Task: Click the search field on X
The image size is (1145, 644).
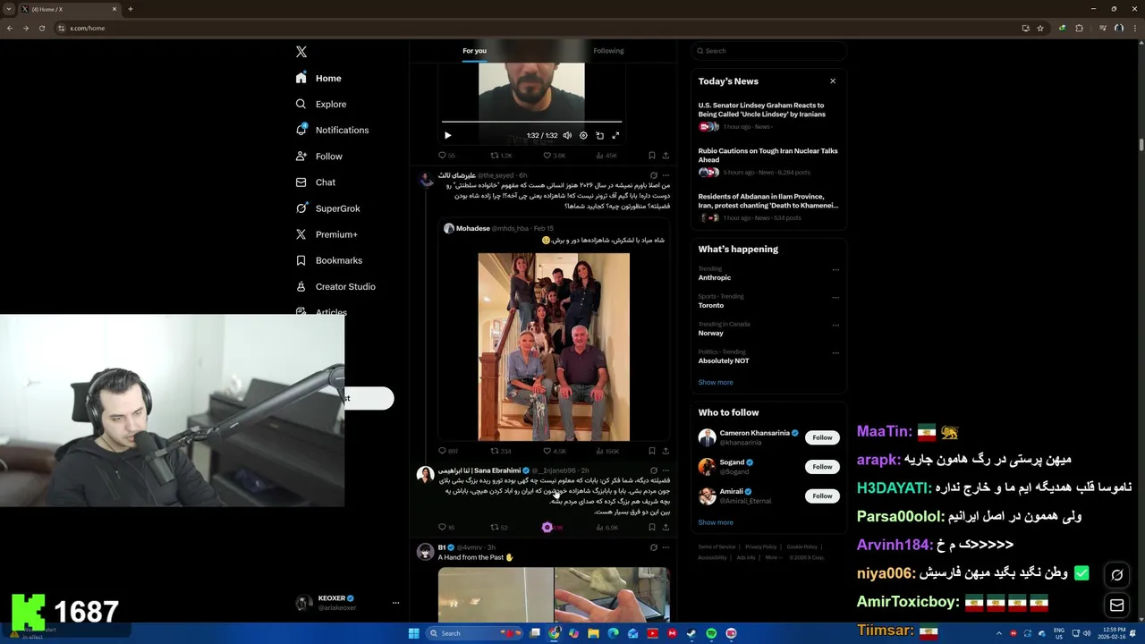Action: (x=768, y=51)
